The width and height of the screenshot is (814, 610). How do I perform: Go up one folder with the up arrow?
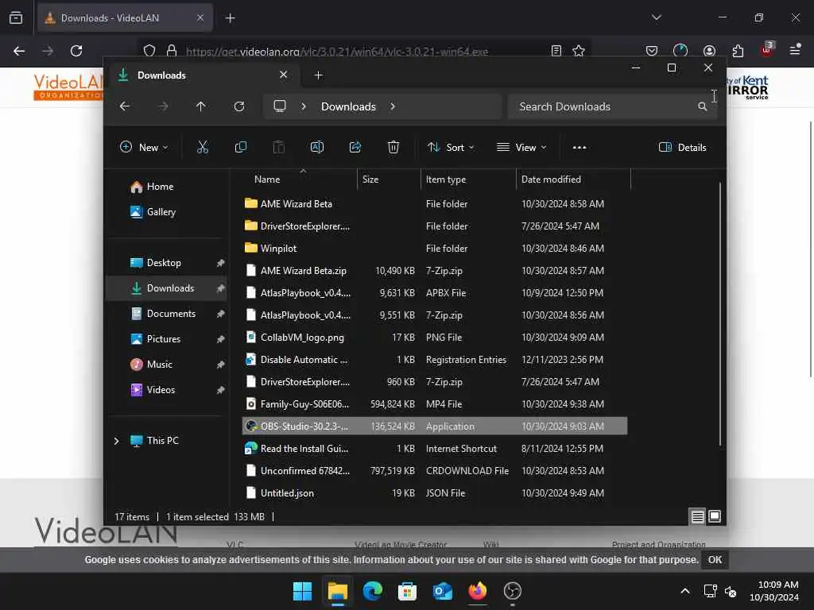click(x=201, y=106)
